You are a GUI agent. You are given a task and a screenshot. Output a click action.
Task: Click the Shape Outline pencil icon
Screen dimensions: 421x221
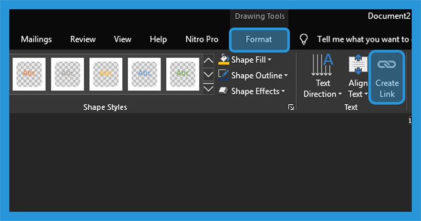(223, 75)
